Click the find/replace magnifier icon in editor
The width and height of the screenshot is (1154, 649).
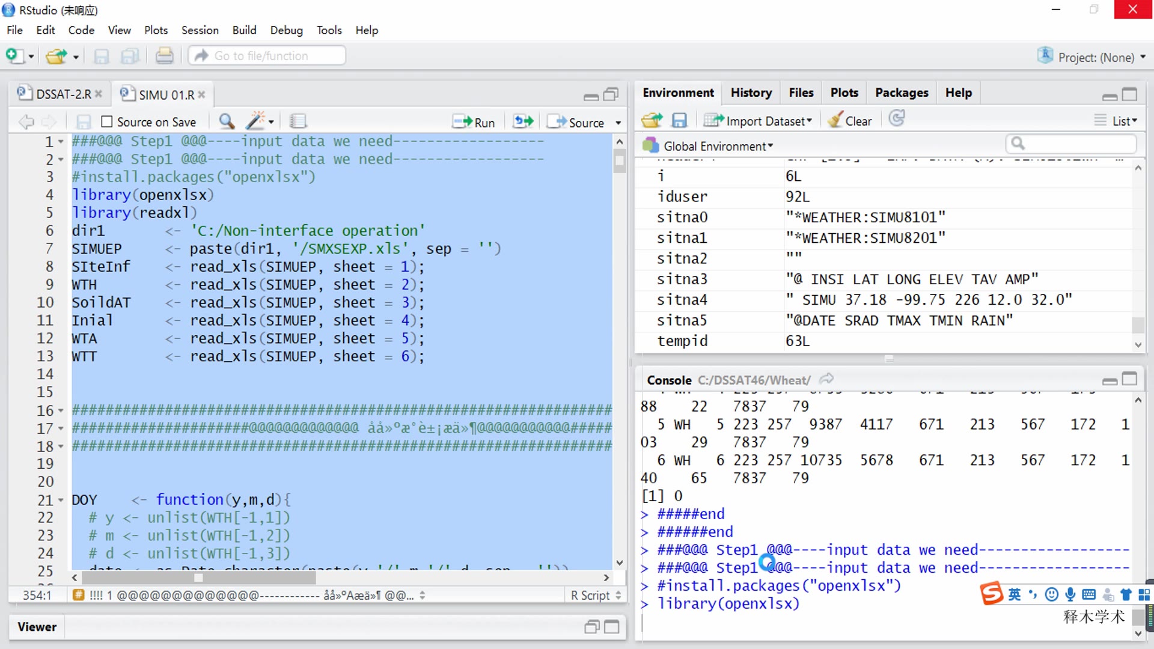[x=227, y=121]
